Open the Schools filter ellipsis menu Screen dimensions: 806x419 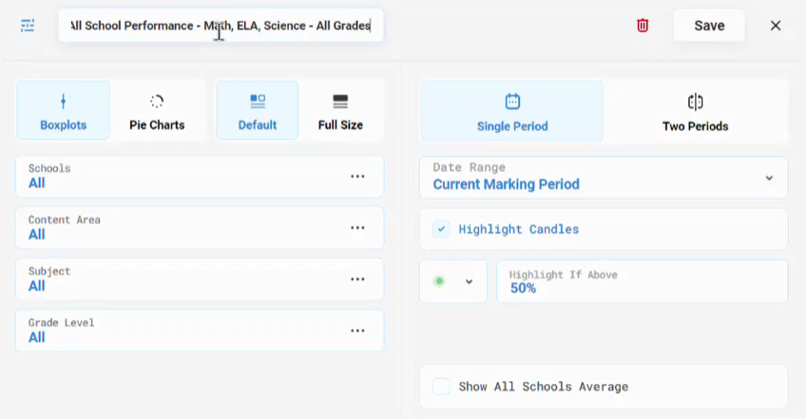click(357, 177)
